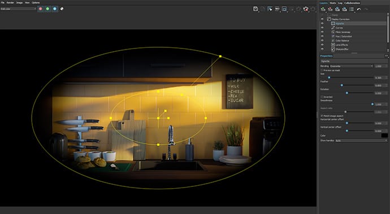Open the RGB color channel dropdown
The width and height of the screenshot is (390, 214).
[x=19, y=9]
